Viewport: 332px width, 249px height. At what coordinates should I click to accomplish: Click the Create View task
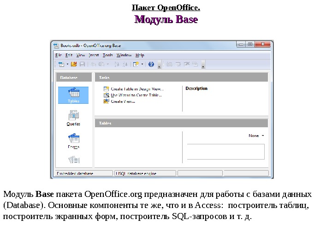[123, 101]
